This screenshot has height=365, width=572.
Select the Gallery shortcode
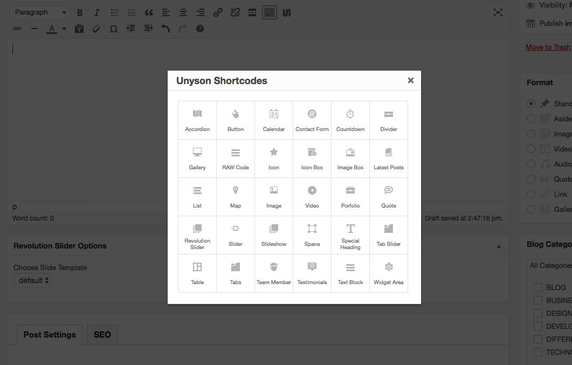click(197, 159)
